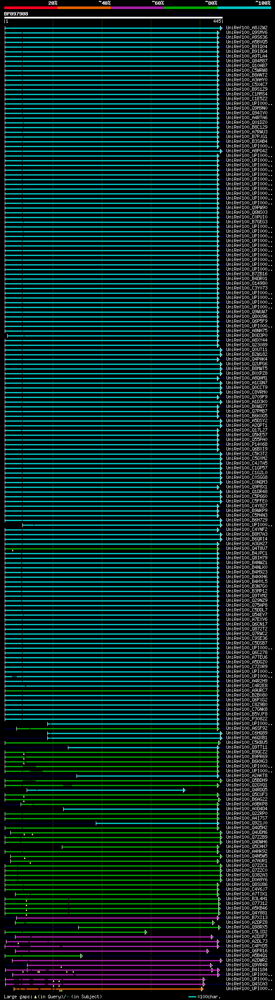This screenshot has height=1000, width=275.
Task: Select the UniRef100_C5P660 label
Action: pos(247,497)
